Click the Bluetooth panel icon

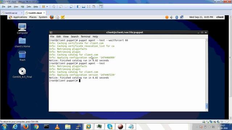(x=177, y=17)
